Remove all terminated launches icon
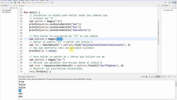The height and width of the screenshot is (100, 177). pos(146,77)
